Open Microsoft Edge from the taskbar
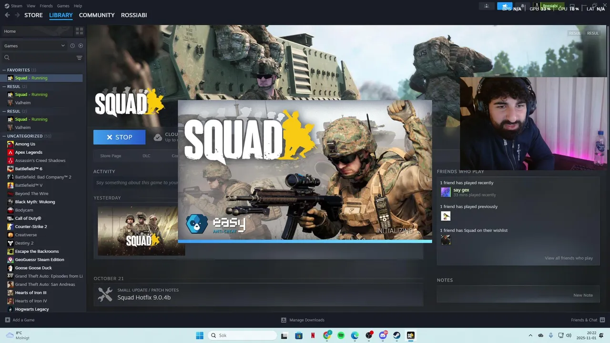Image resolution: width=610 pixels, height=343 pixels. pyautogui.click(x=355, y=335)
